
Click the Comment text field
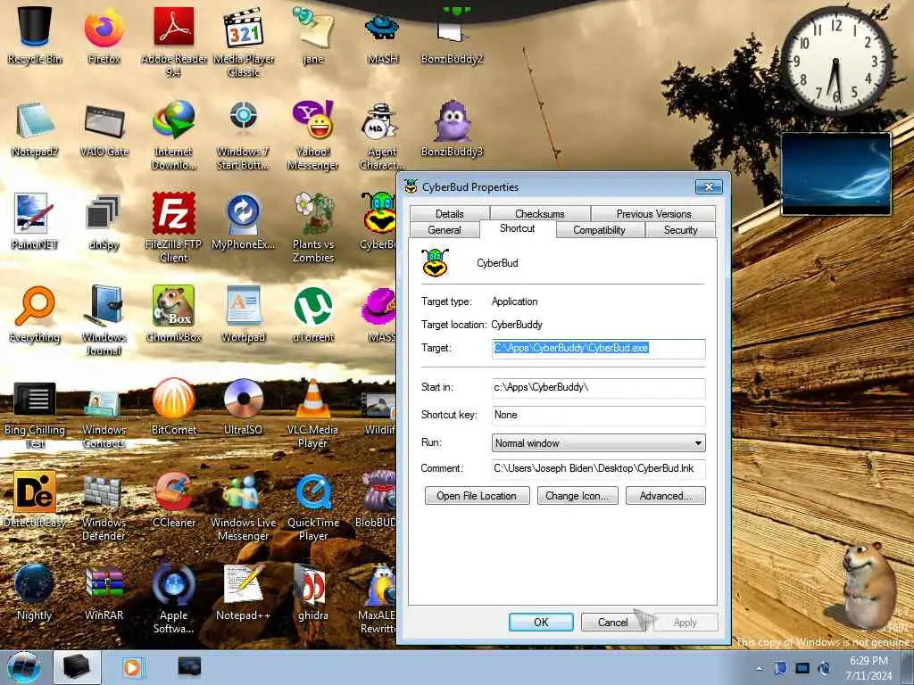[599, 468]
